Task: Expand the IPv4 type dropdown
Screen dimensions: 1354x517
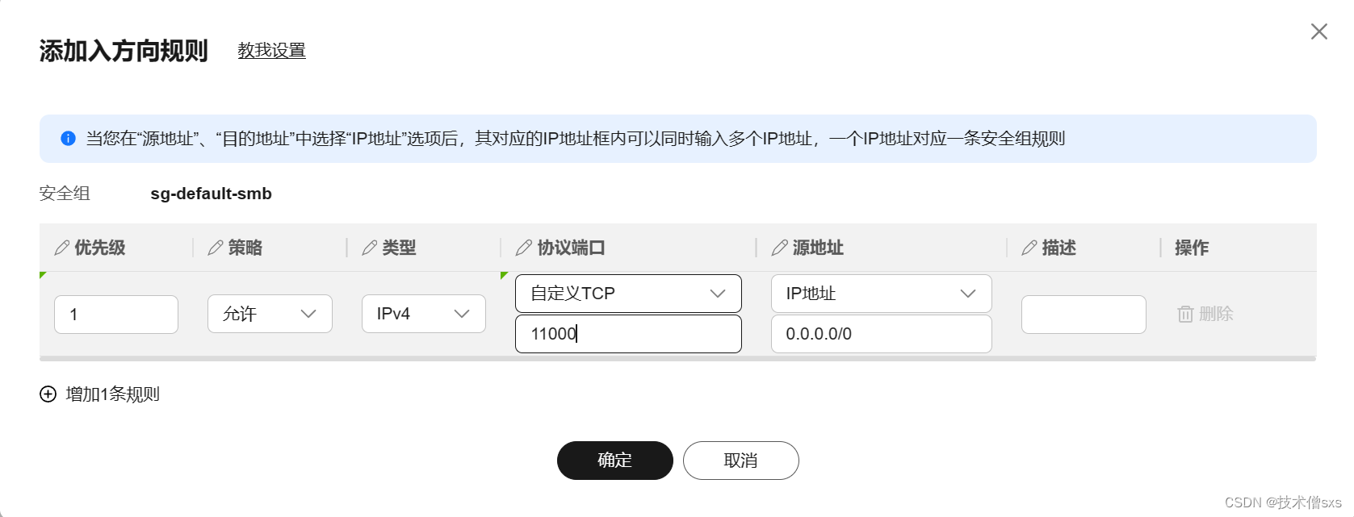Action: [424, 314]
